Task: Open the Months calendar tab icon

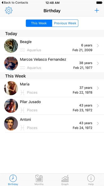Action: click(x=39, y=178)
